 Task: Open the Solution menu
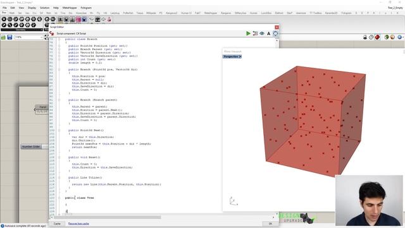(x=44, y=8)
